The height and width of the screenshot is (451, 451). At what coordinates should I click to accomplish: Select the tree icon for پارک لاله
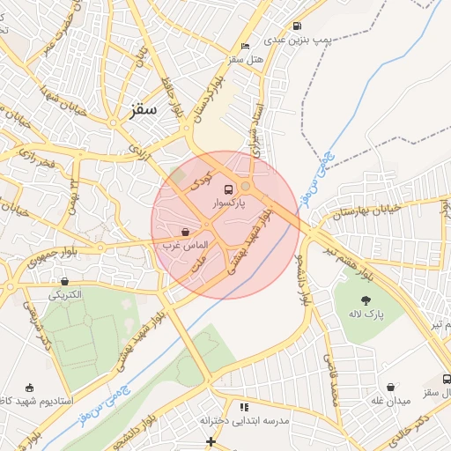(366, 300)
